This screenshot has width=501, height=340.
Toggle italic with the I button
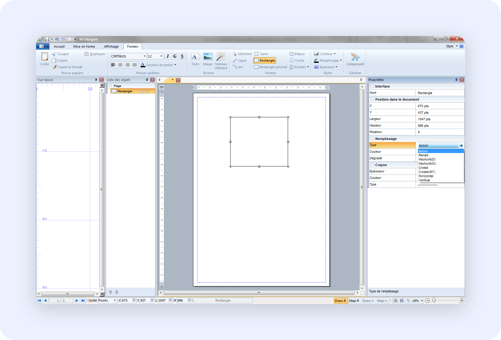click(x=168, y=56)
